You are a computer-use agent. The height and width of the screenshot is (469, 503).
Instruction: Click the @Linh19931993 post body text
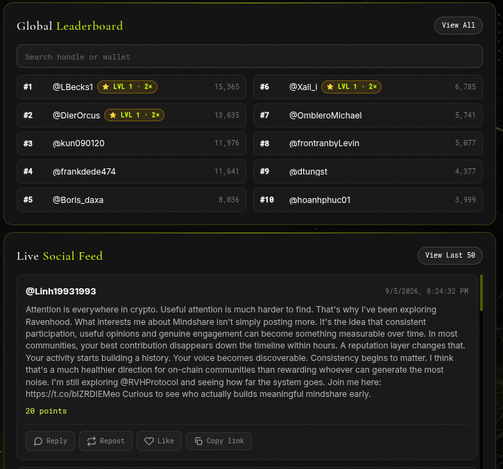[246, 352]
